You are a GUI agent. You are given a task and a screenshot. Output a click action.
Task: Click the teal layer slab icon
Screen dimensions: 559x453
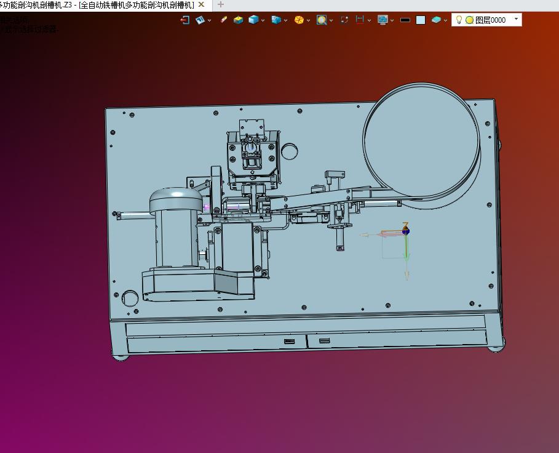(x=436, y=20)
